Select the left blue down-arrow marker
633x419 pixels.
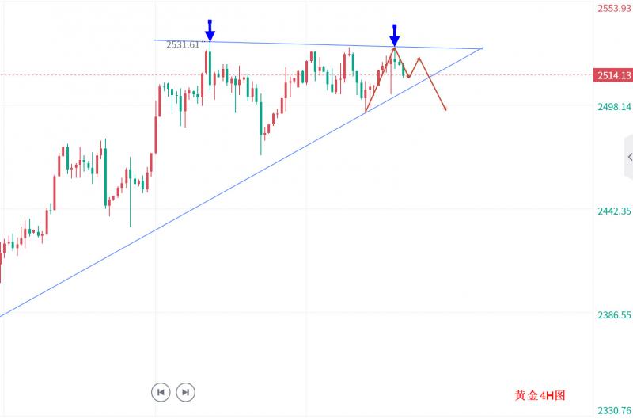pos(210,31)
